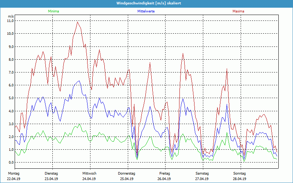The height and width of the screenshot is (183, 293).
Task: Click the '6,0' y-axis value
Action: [11, 85]
